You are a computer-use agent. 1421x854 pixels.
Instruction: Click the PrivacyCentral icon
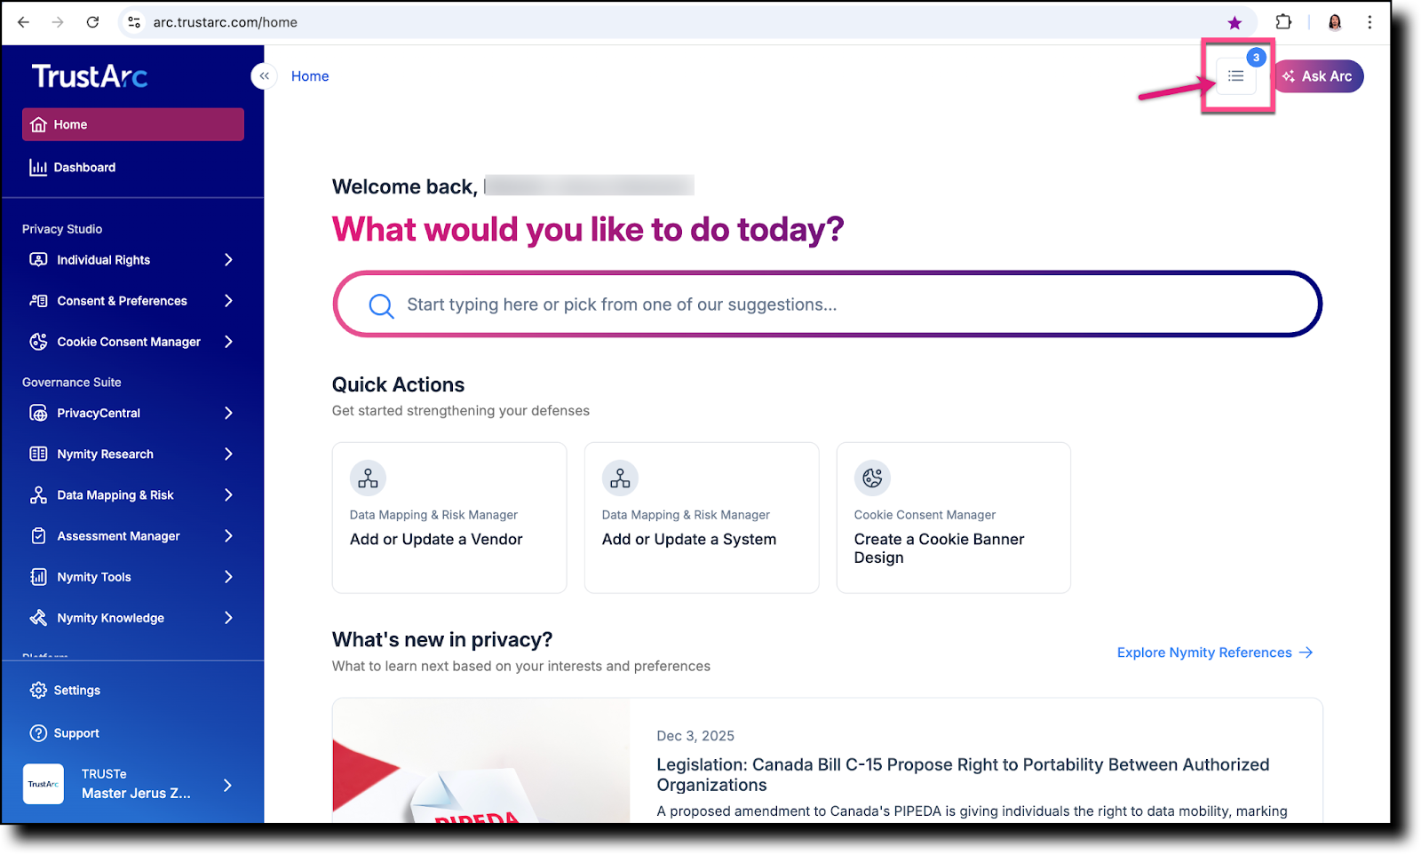(x=38, y=413)
